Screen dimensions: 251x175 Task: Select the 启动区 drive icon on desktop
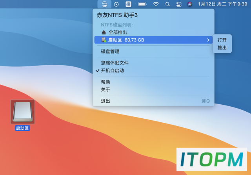coord(23,112)
